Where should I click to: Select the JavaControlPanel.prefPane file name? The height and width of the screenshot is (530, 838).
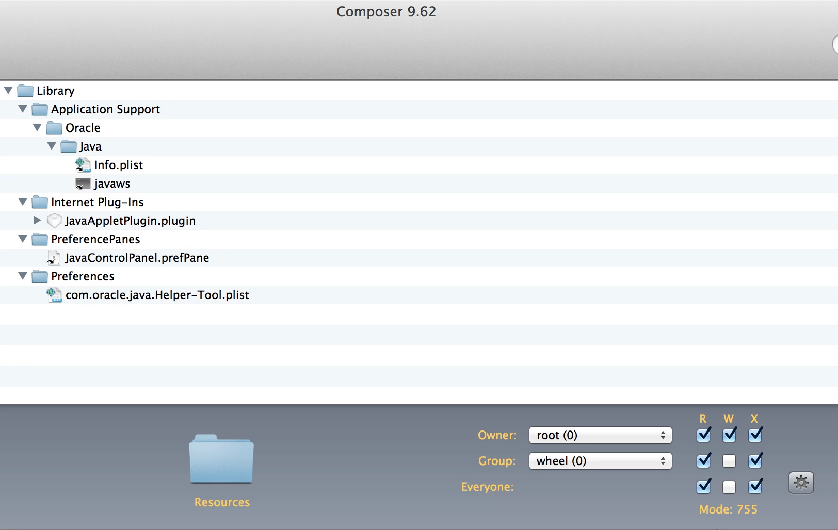coord(137,258)
